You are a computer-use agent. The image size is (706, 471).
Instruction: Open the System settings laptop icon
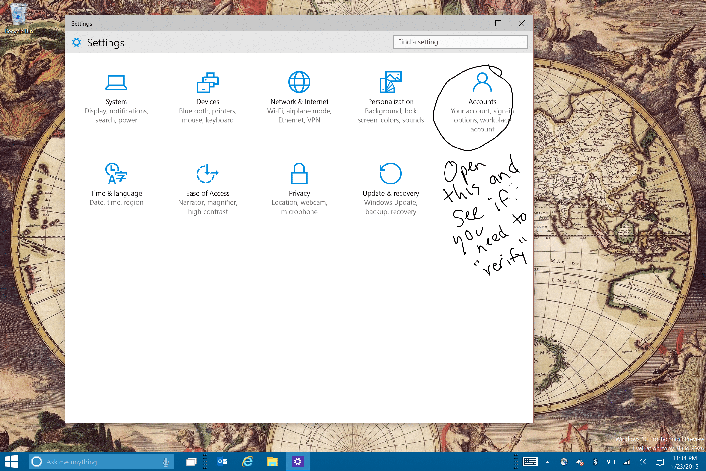coord(116,82)
